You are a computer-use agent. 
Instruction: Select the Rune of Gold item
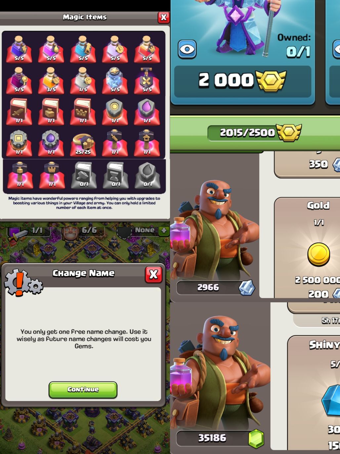(x=115, y=112)
